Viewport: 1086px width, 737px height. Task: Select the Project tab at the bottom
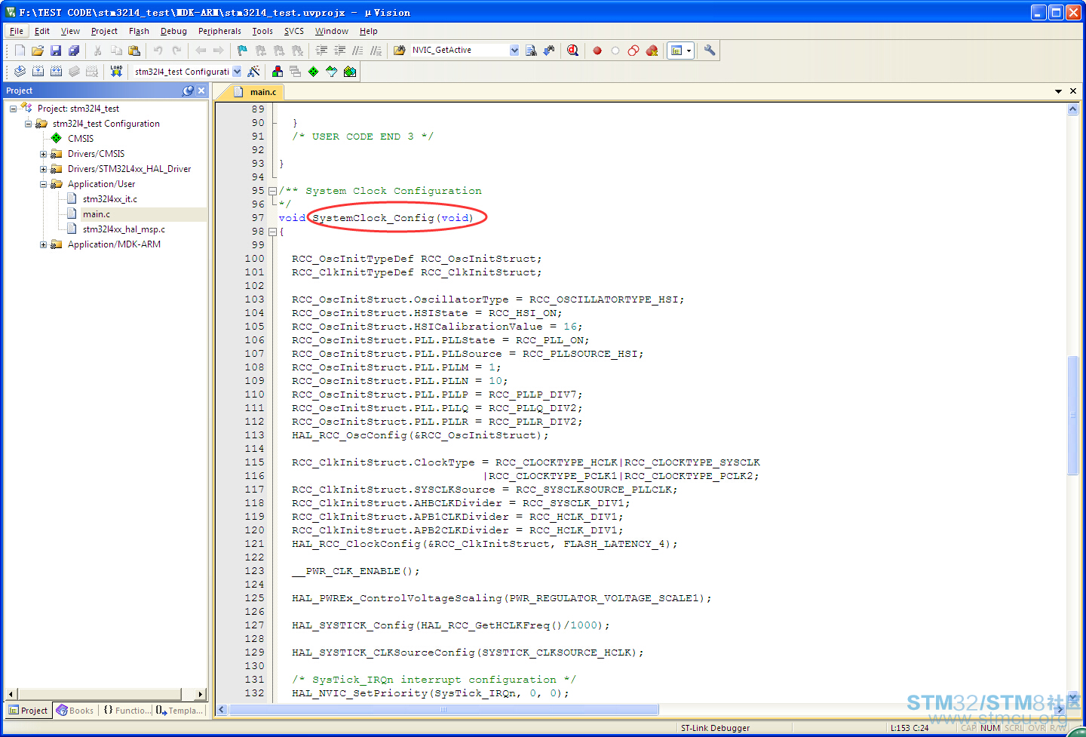[28, 711]
